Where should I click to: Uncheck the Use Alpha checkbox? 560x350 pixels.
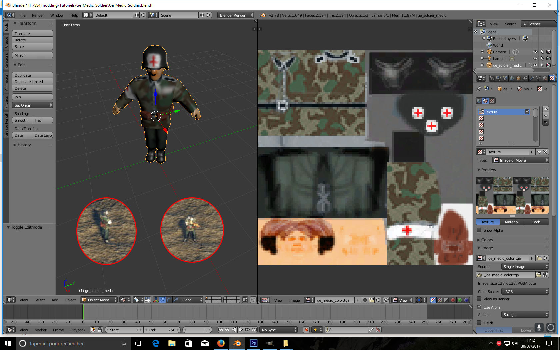[479, 307]
